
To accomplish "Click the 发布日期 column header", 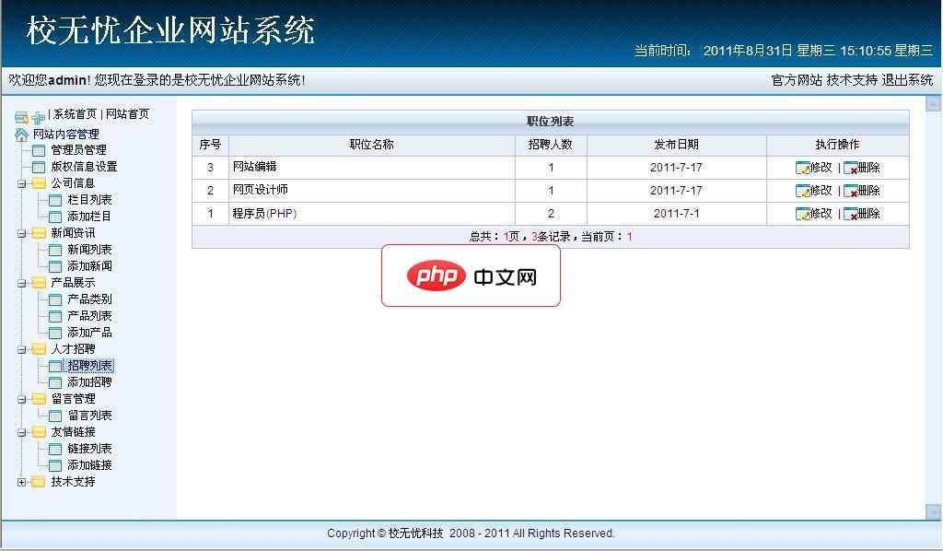I will pyautogui.click(x=677, y=145).
